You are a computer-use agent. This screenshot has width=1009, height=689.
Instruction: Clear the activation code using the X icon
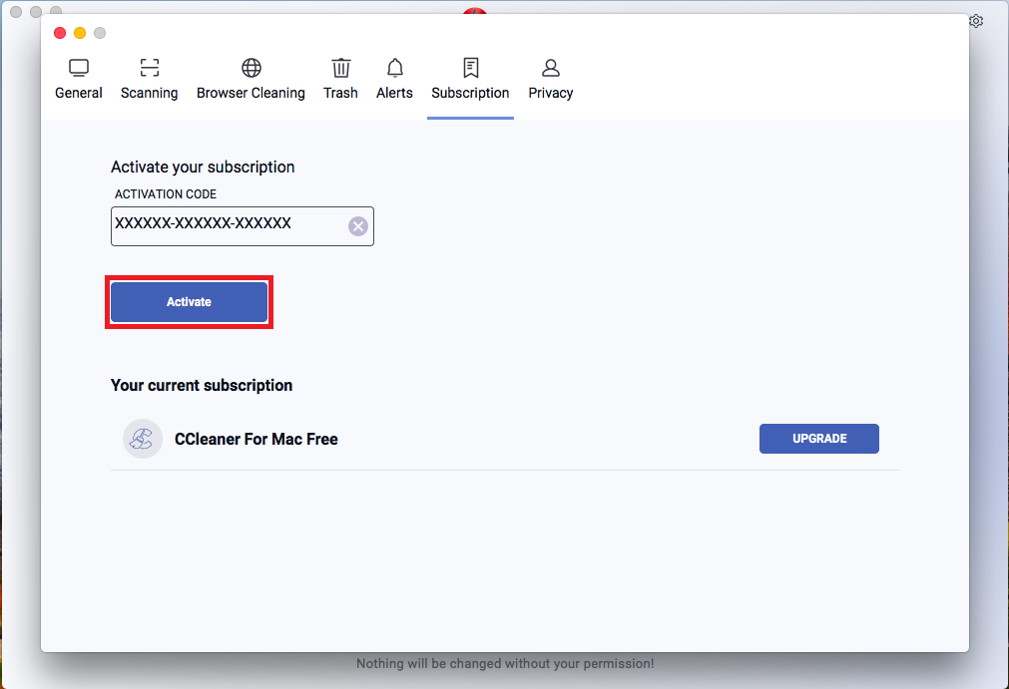(358, 225)
